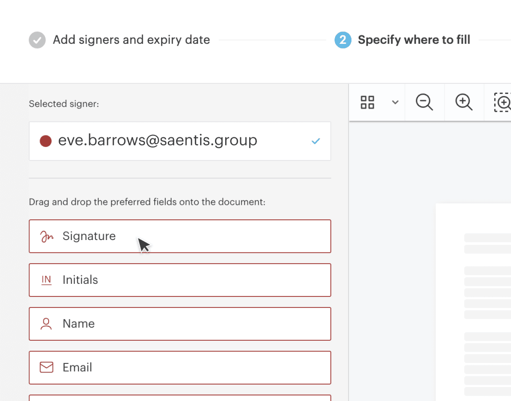Viewport: 511px width, 401px height.
Task: Click the envelope icon on the Email field
Action: click(x=46, y=367)
